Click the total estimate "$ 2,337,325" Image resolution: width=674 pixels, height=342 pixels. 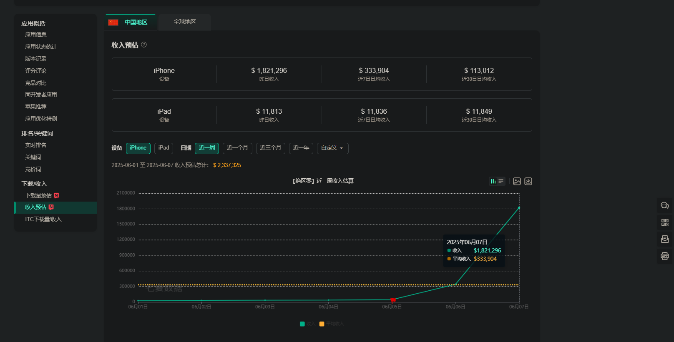(x=227, y=165)
